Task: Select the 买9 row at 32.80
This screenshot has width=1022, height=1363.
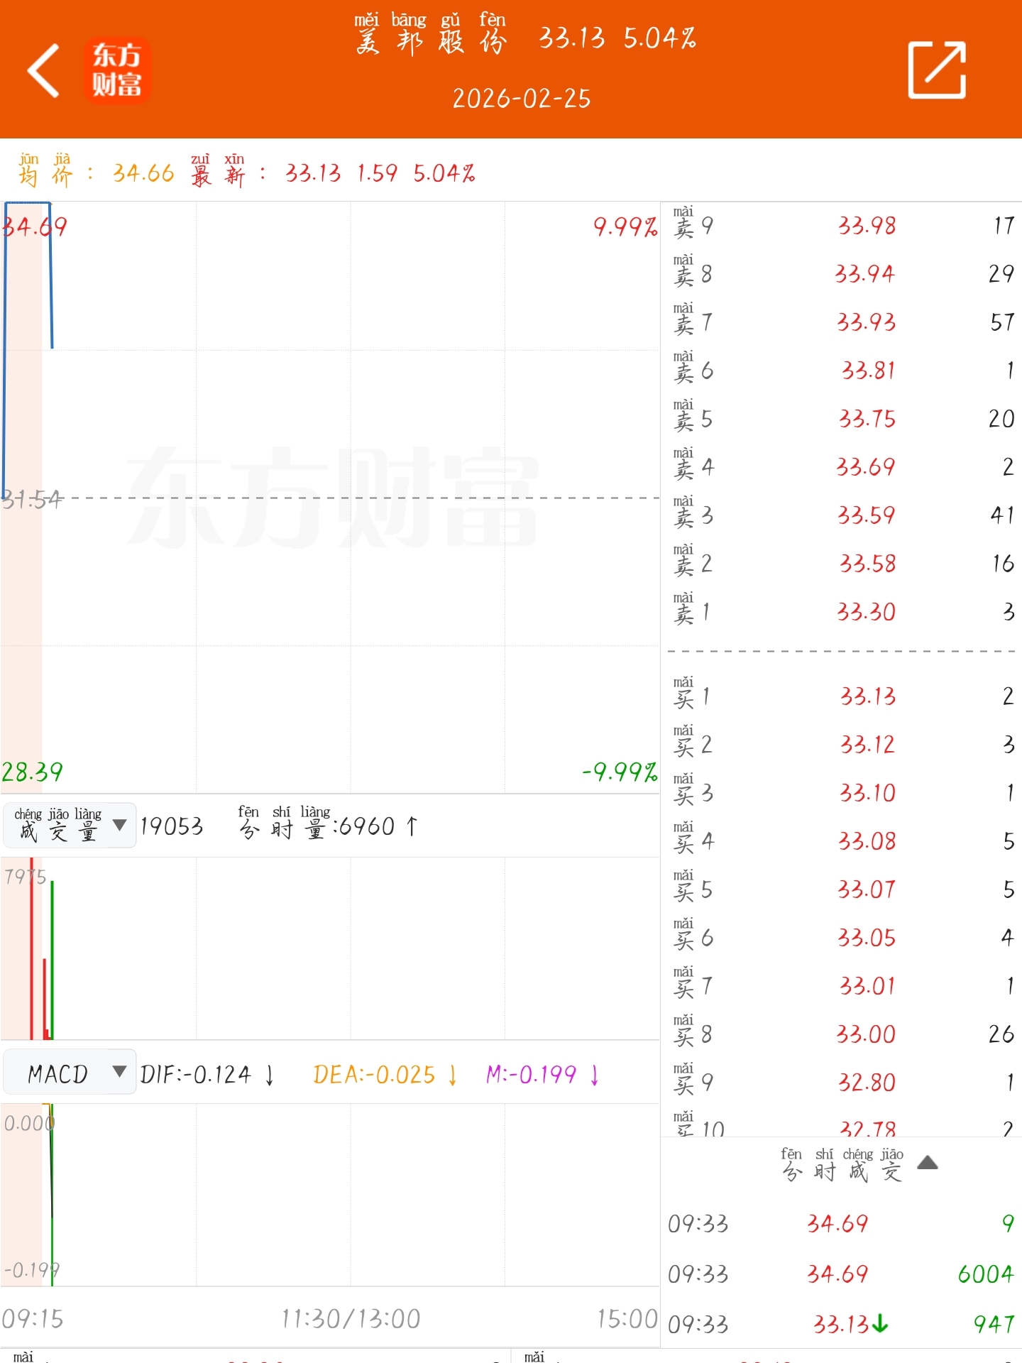Action: (842, 1083)
